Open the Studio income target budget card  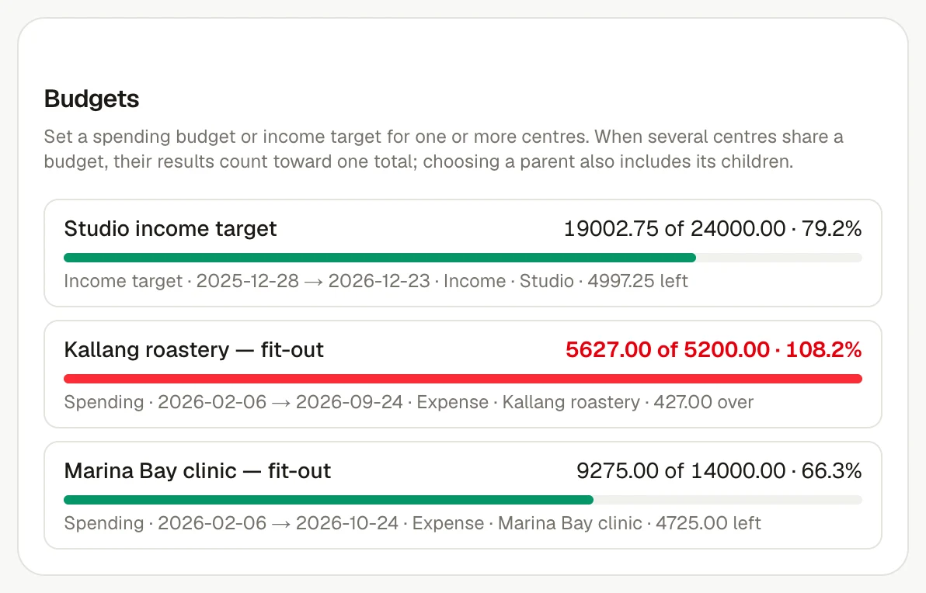(462, 253)
